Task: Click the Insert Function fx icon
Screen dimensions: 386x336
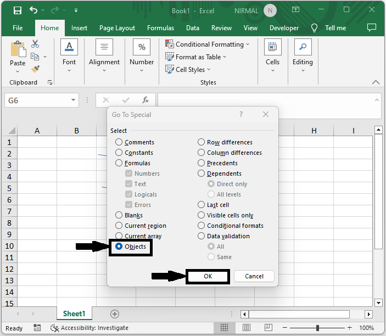Action: click(x=146, y=100)
